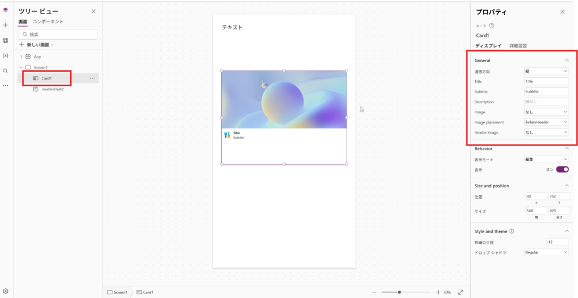Open Settings gear icon at bottom left

[5, 291]
